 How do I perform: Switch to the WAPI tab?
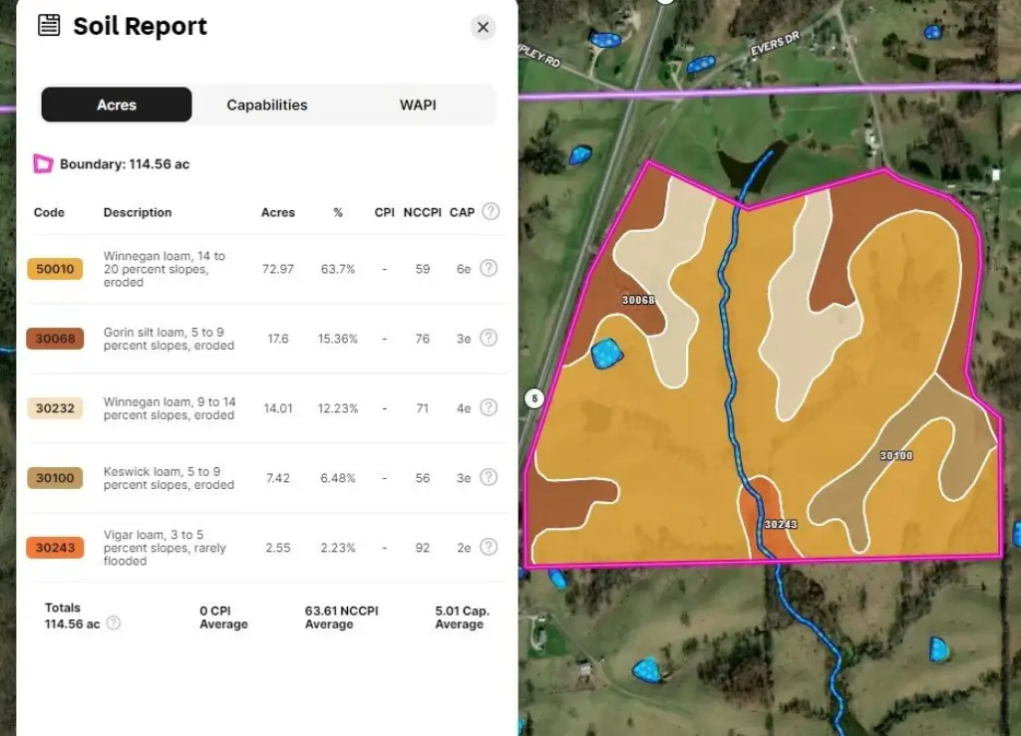418,105
